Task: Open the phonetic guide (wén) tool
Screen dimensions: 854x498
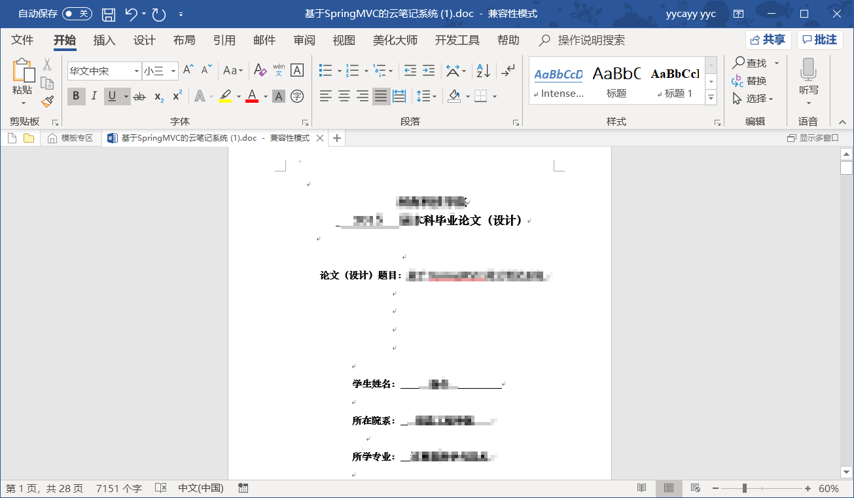Action: (x=279, y=70)
